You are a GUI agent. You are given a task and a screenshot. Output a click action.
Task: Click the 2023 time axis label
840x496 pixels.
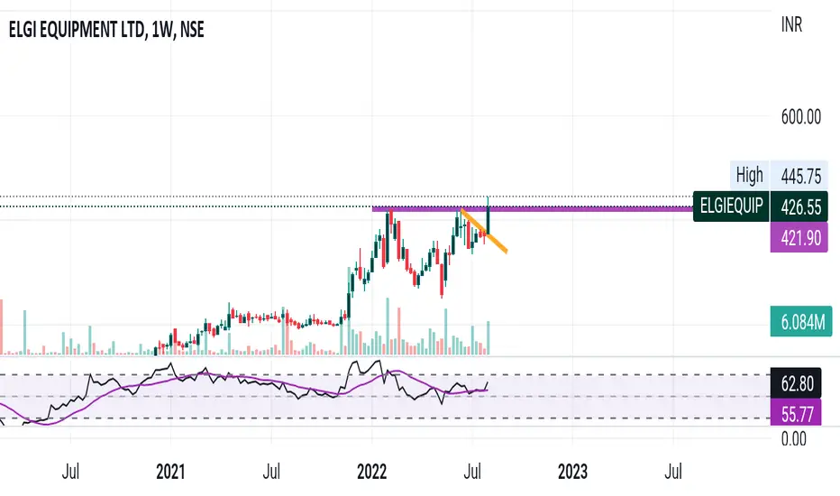[572, 472]
